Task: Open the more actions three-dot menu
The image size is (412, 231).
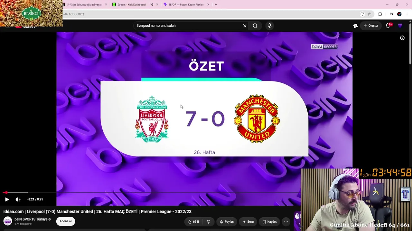Action: (286, 222)
